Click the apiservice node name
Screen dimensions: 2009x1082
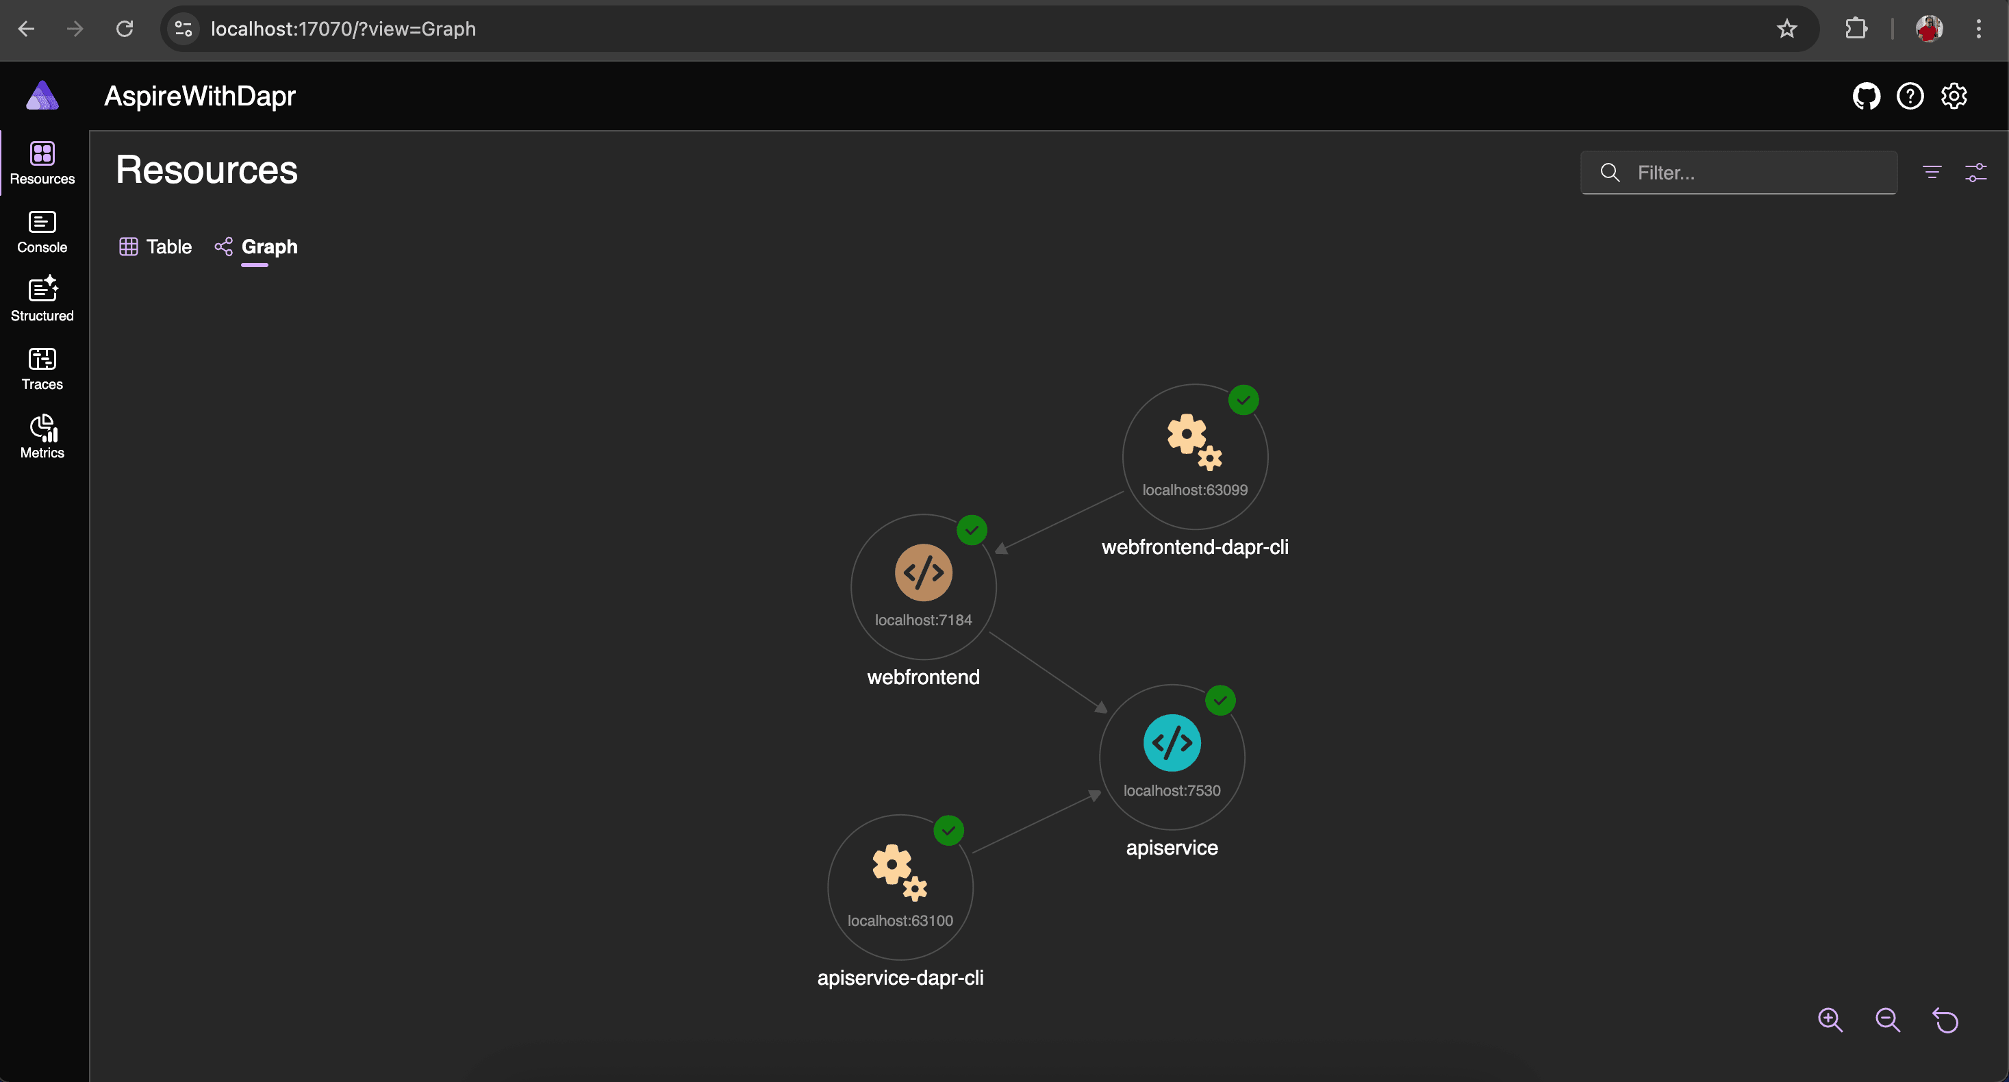[x=1172, y=848]
